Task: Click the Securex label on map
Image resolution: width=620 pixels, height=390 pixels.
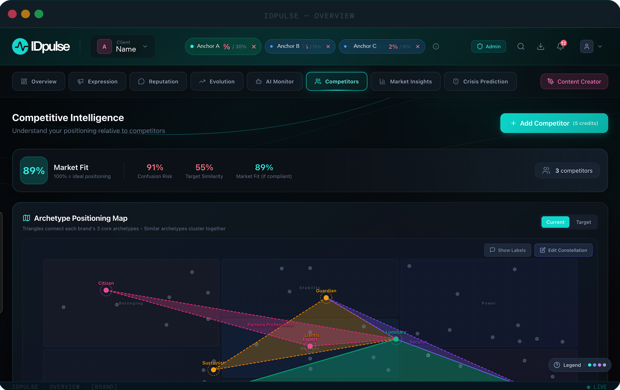Action: pos(418,342)
